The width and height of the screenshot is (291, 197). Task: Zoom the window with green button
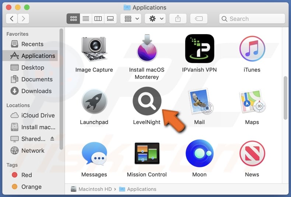tap(27, 7)
